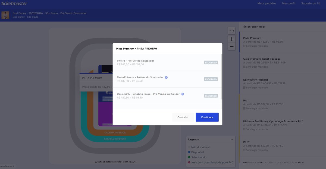
Task: Click the Ticketmaster logo
Action: 14,3
